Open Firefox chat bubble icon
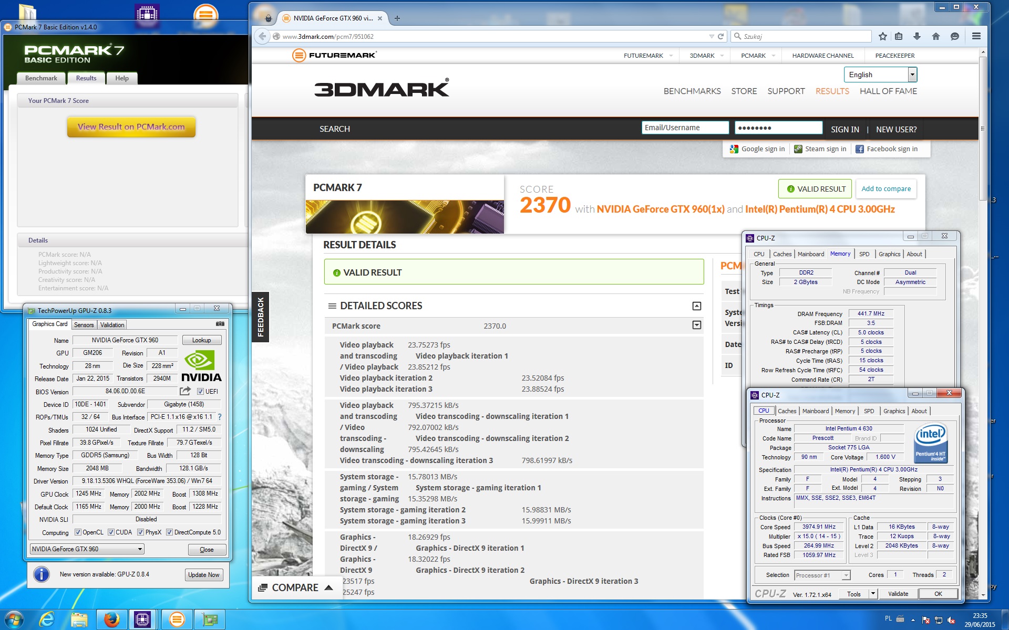 [955, 36]
